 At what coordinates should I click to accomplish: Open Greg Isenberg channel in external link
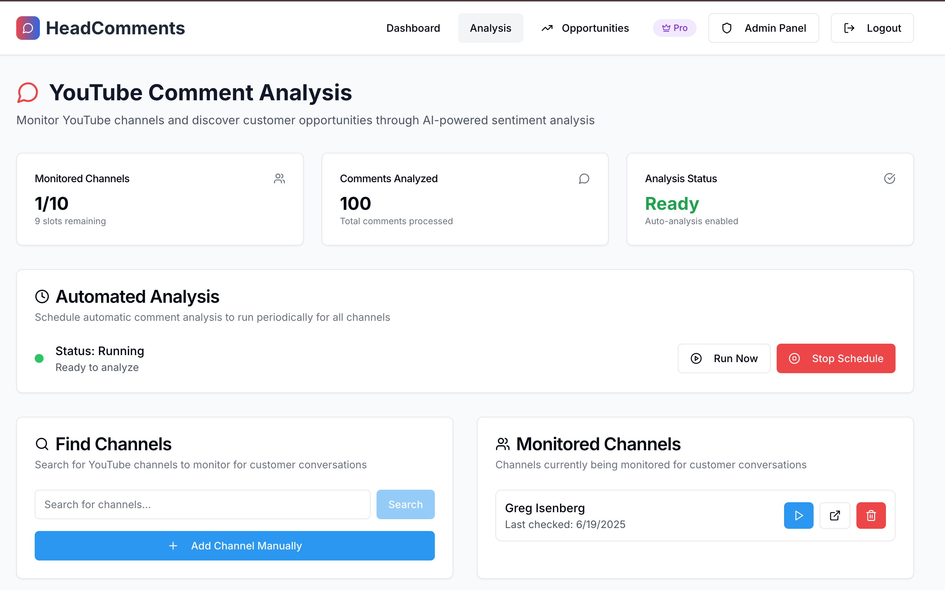pos(835,516)
